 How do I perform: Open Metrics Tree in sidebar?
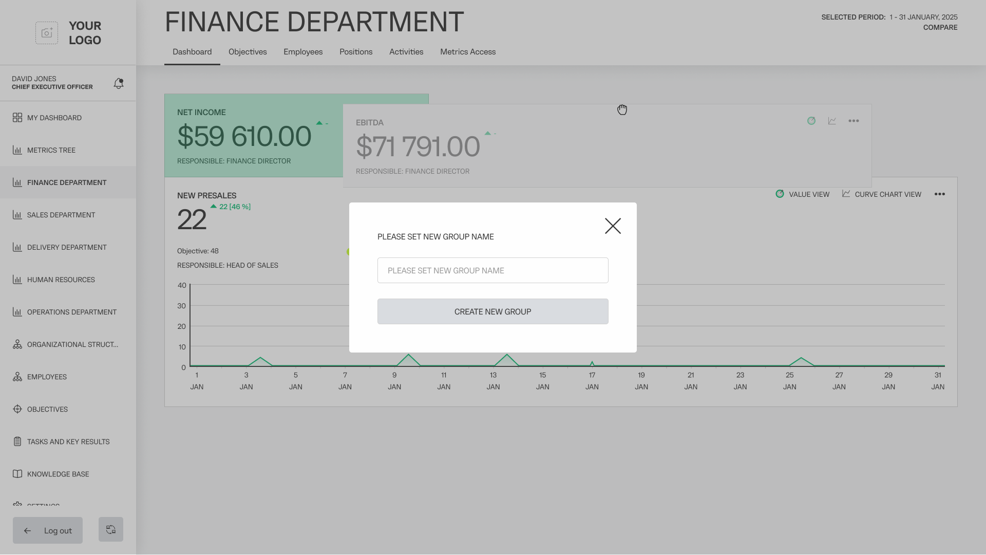click(x=51, y=150)
